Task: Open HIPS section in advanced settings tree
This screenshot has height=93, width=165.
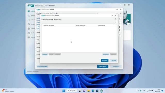Action: pos(38,29)
